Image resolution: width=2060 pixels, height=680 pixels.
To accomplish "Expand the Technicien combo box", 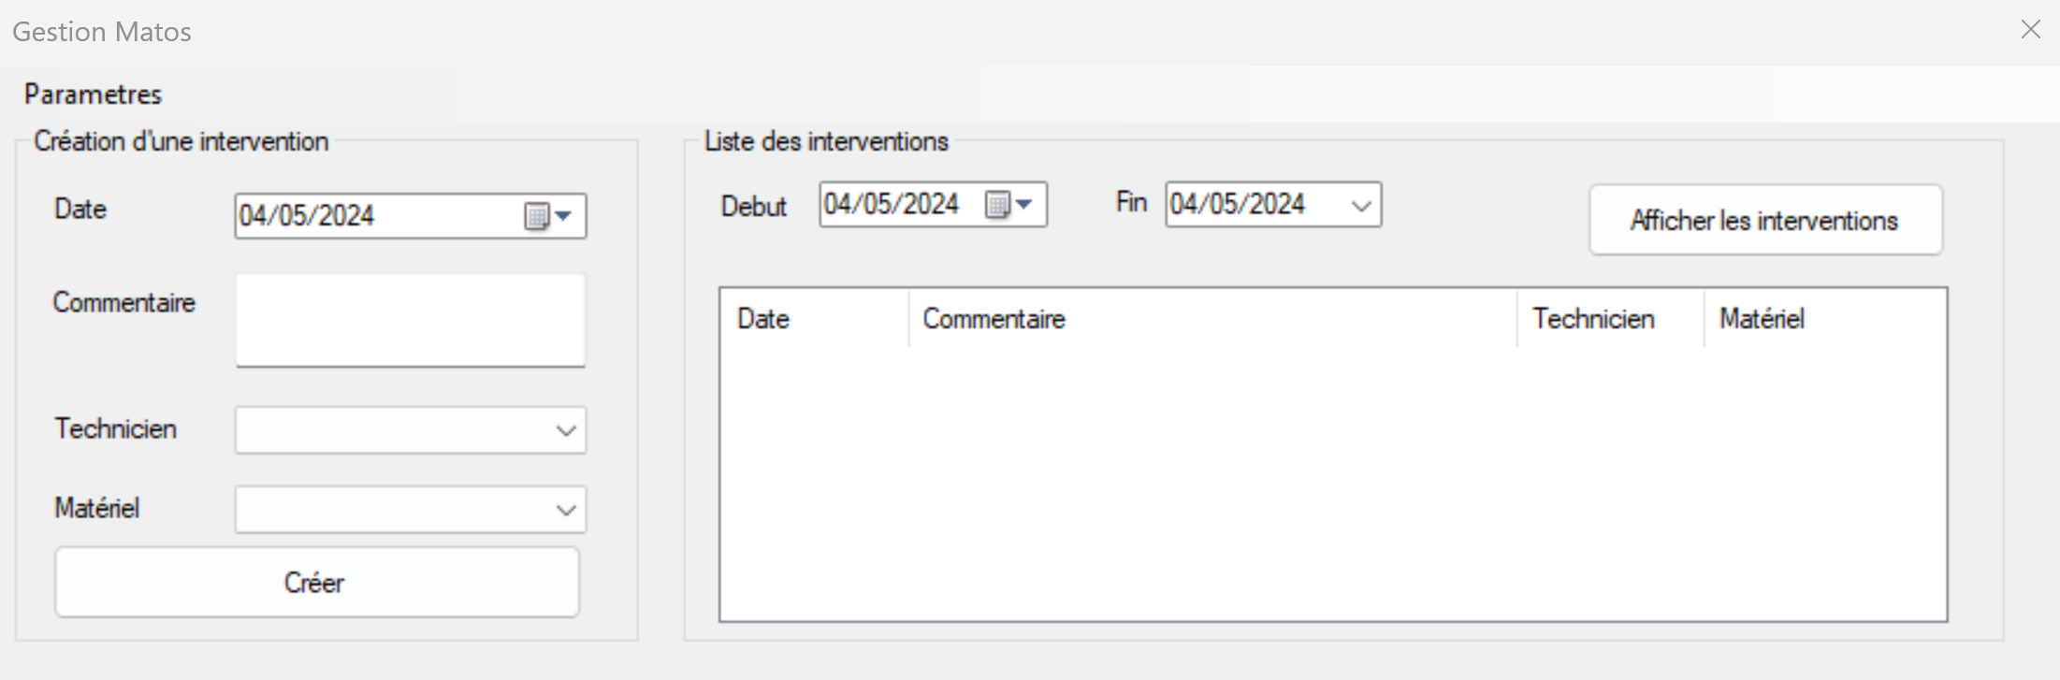I will 565,430.
